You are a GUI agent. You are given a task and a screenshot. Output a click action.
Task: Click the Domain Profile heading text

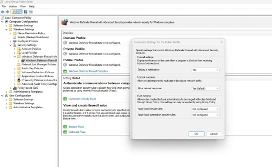pyautogui.click(x=74, y=38)
